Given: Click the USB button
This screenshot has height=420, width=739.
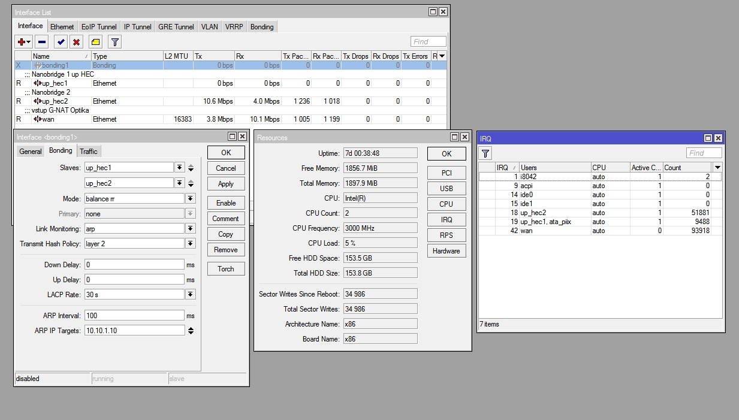Looking at the screenshot, I should 447,188.
